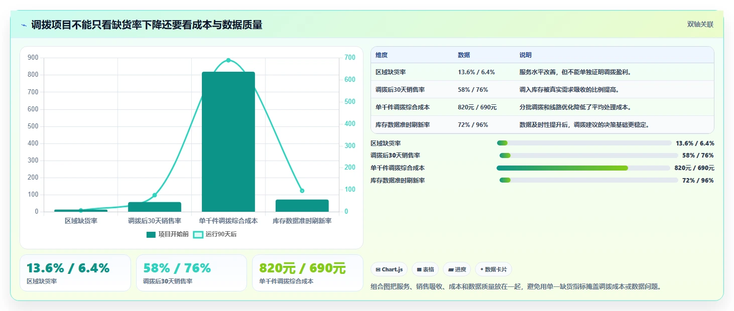Click the 单千件调拨综合成本 progress bar
Viewport: 734px width, 311px height.
pyautogui.click(x=583, y=168)
